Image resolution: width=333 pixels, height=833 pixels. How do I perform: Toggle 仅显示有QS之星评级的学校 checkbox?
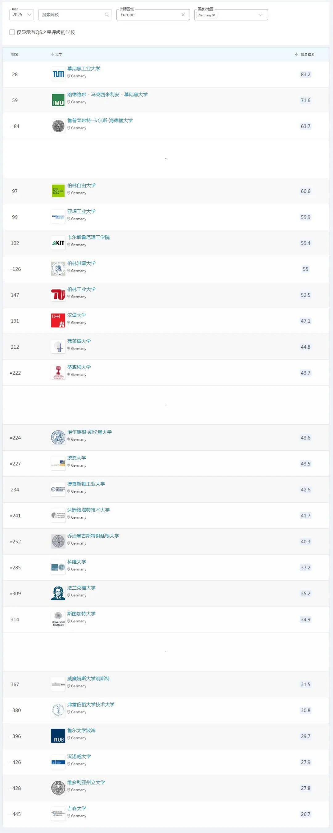[12, 32]
